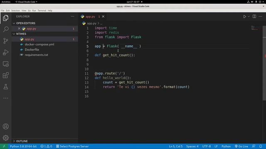This screenshot has width=266, height=149.
Task: Select app.py entry in Open Editors
Action: click(x=45, y=29)
